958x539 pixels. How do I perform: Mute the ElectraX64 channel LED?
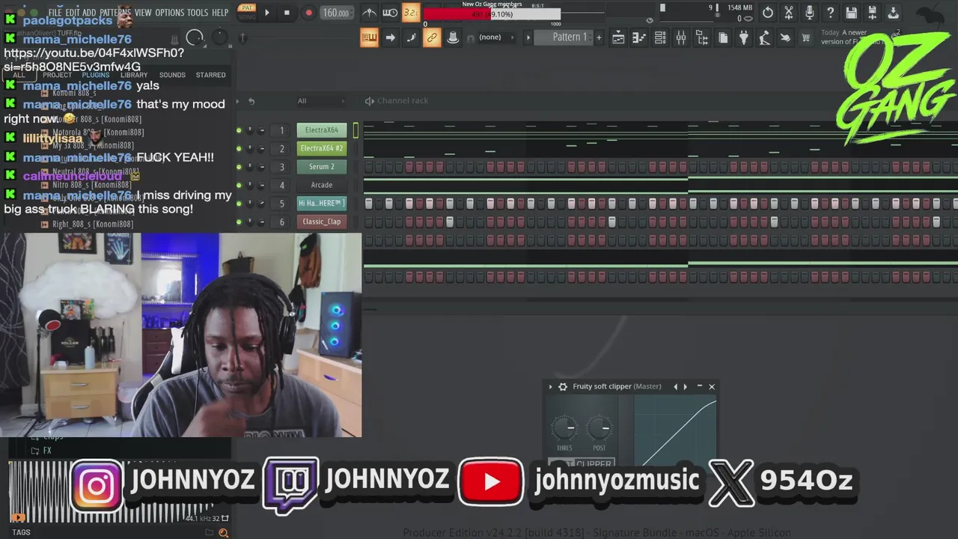point(239,130)
